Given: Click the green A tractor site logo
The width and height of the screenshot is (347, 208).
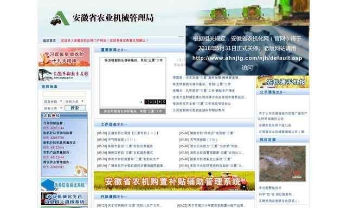Looking at the screenshot, I should coord(60,18).
